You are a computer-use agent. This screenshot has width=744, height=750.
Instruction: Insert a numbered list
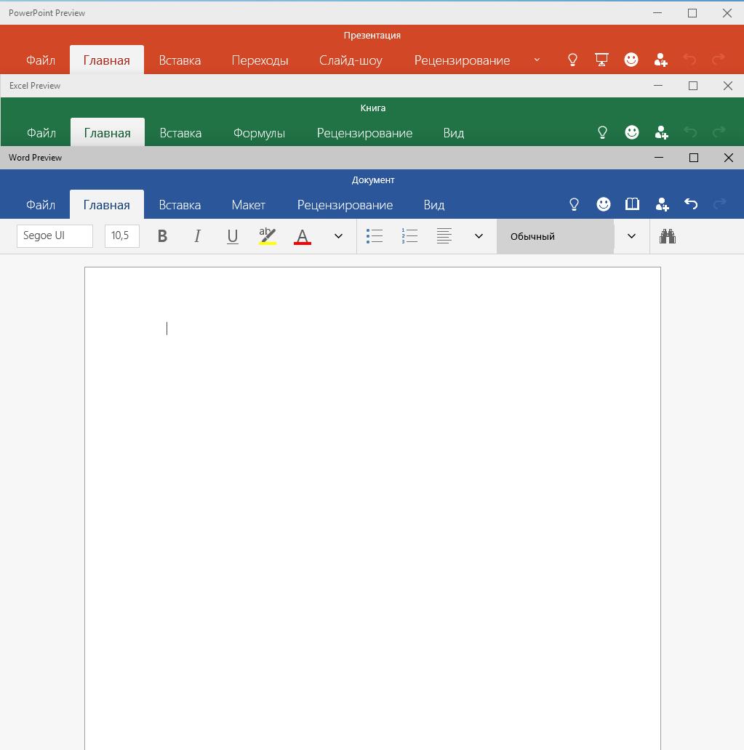tap(409, 236)
